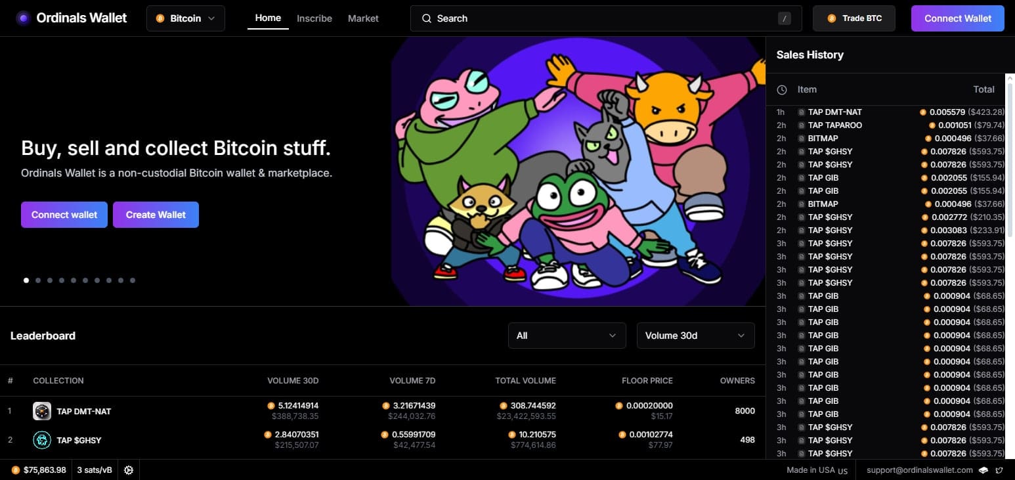The height and width of the screenshot is (480, 1015).
Task: Click the coin icon beside 0.003083 sale total
Action: click(x=924, y=230)
